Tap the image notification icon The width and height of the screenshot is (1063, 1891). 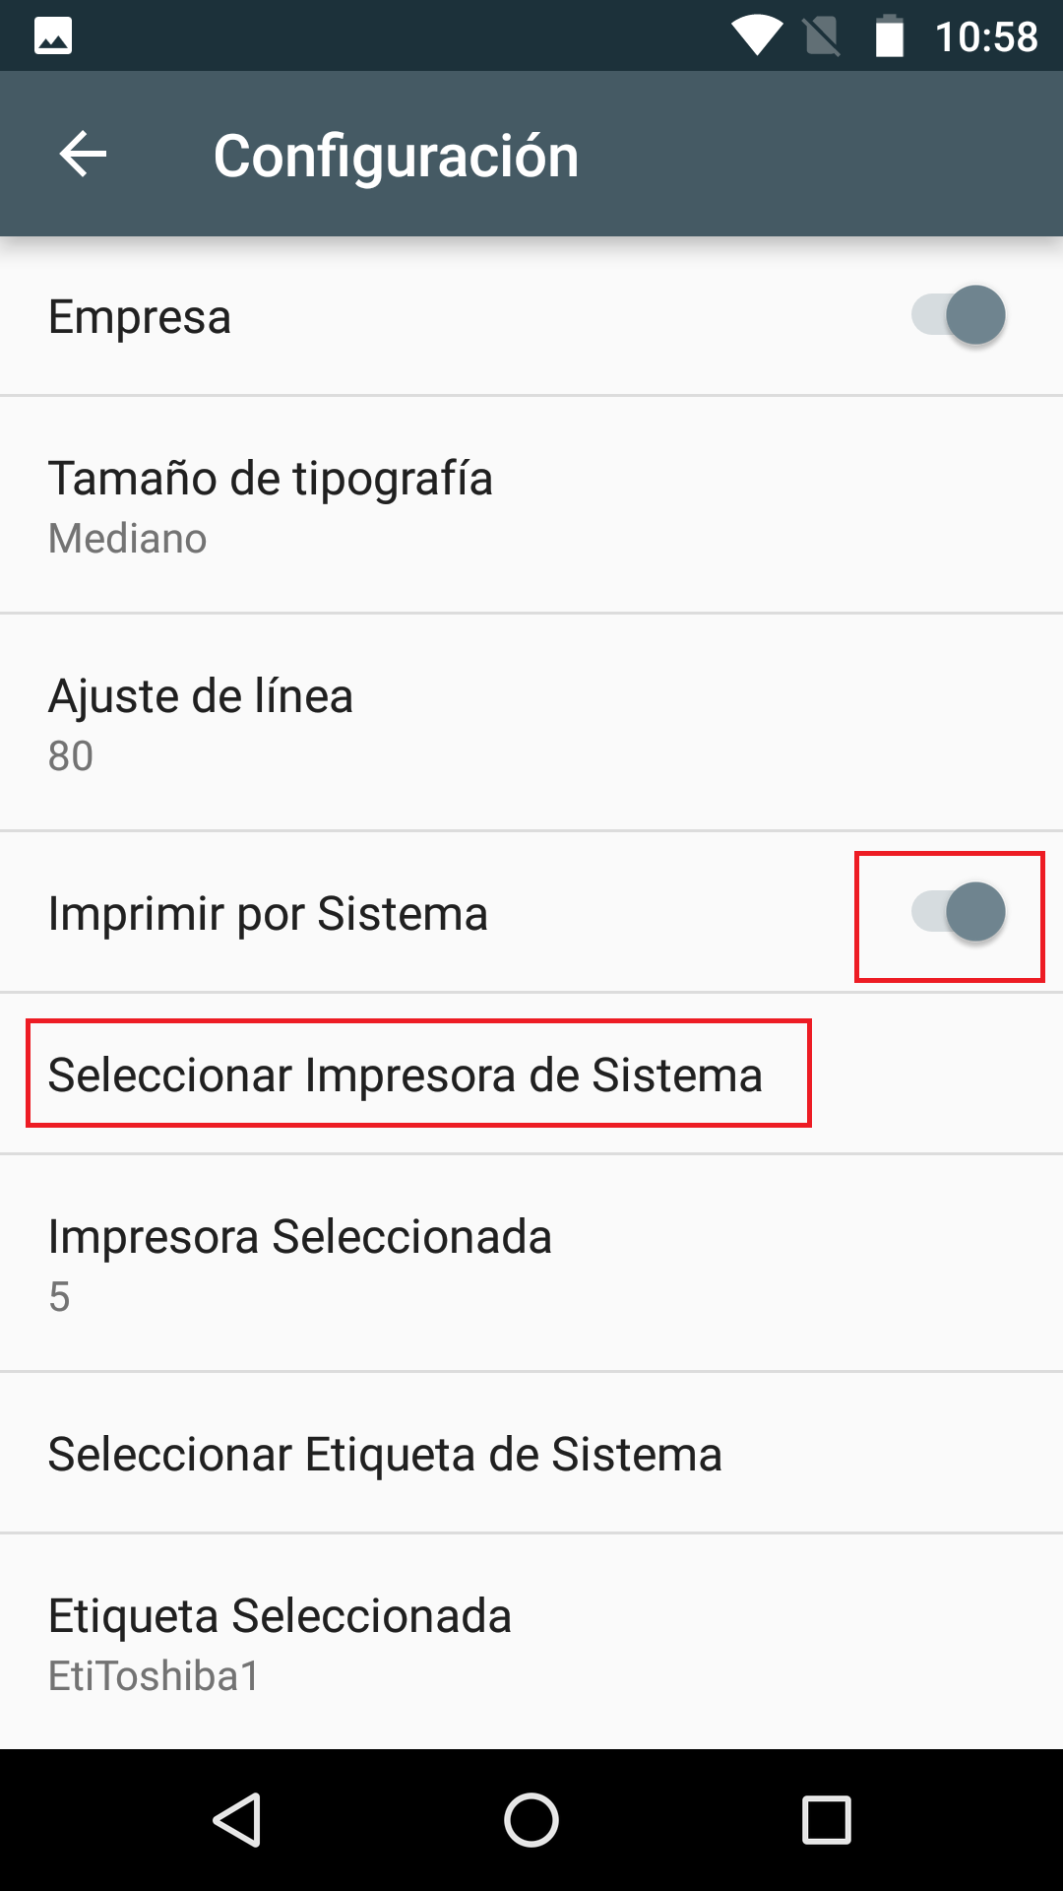53,36
